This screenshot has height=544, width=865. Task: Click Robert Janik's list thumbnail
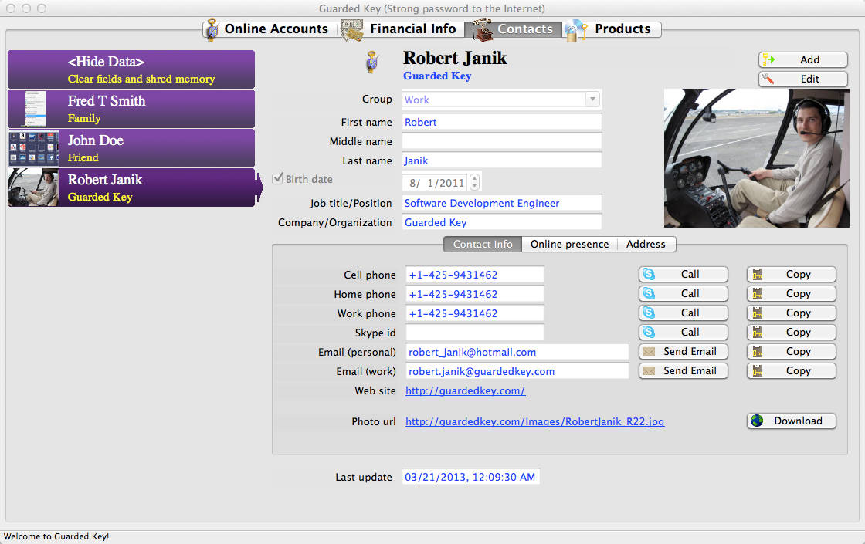[x=34, y=188]
